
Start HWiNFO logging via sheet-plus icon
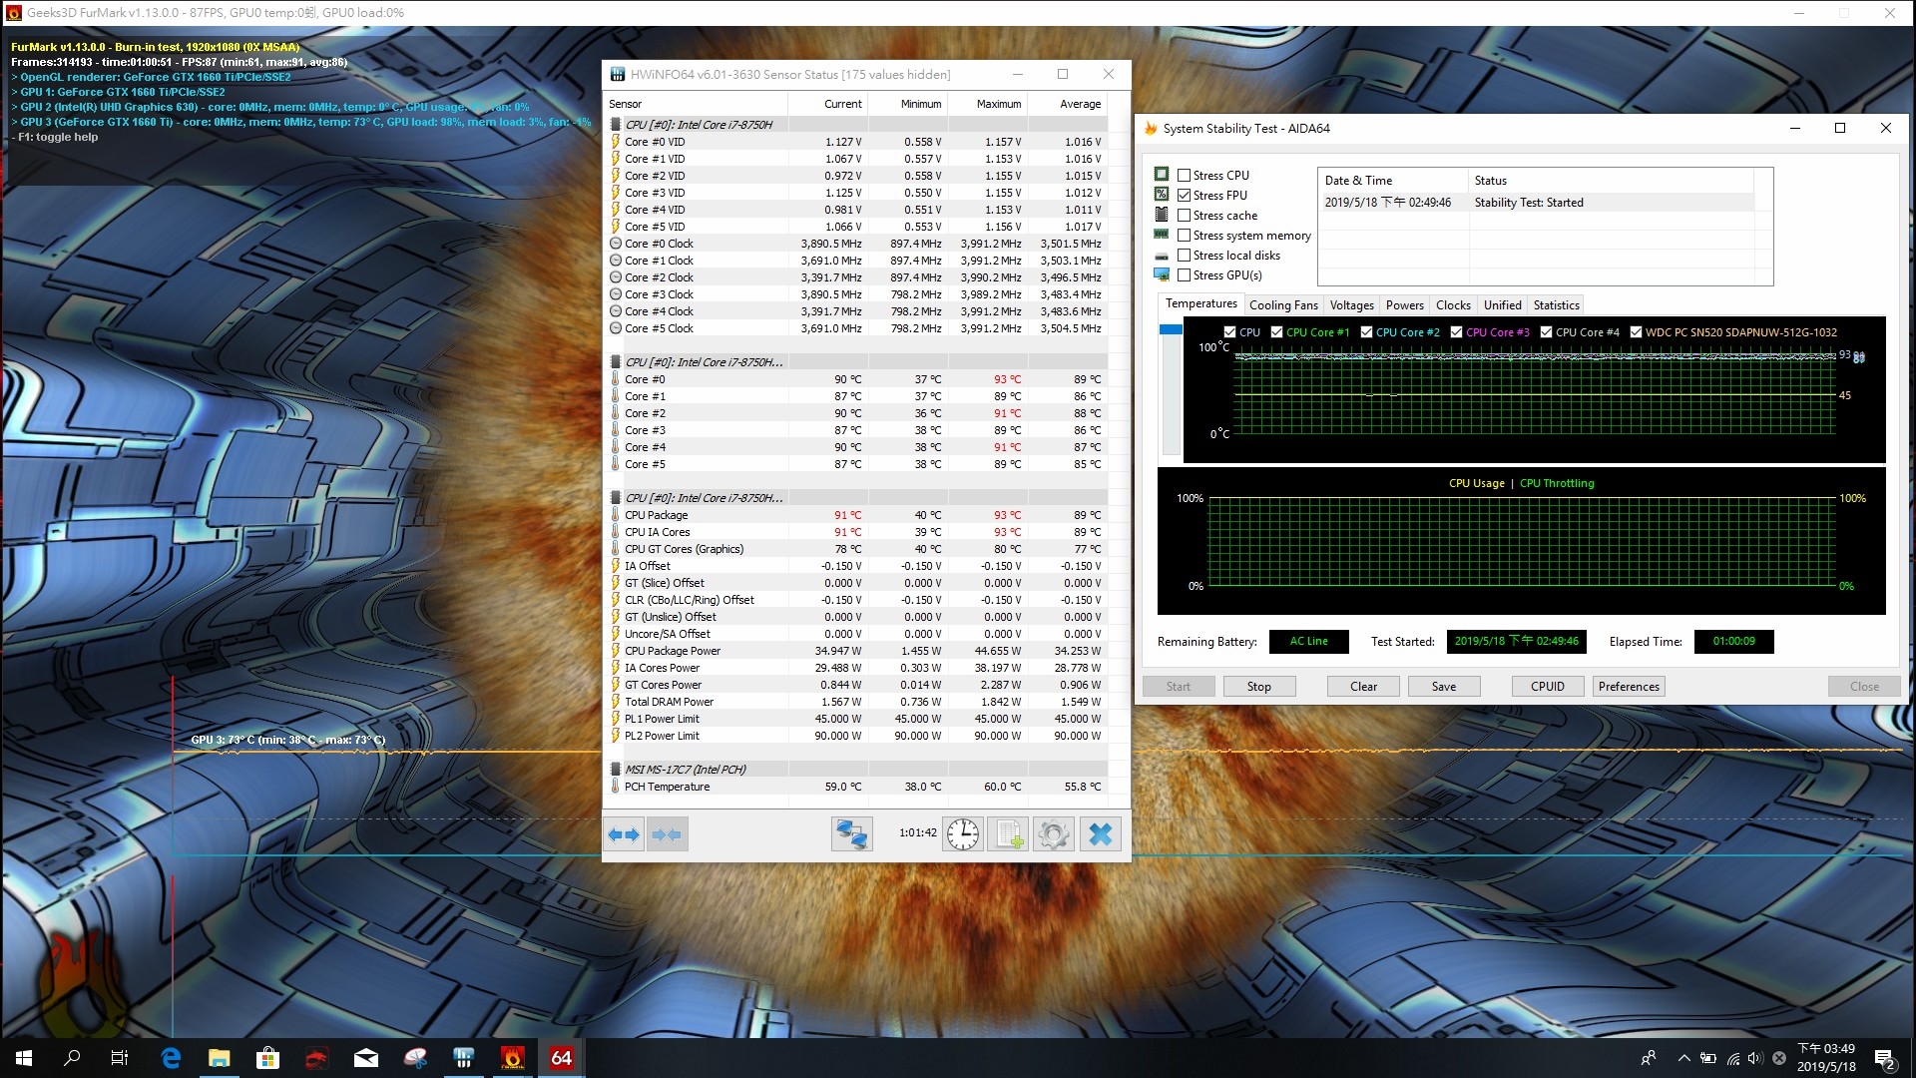(x=1008, y=834)
